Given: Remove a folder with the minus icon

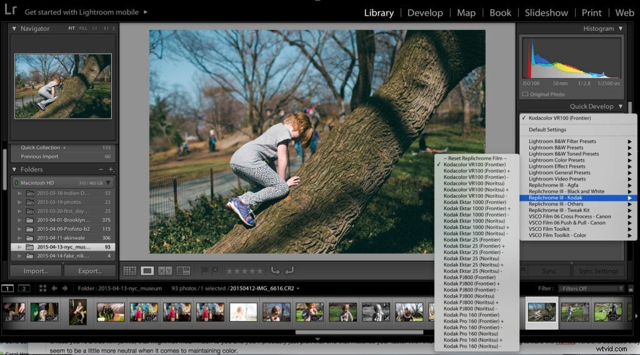Looking at the screenshot, I should coord(101,169).
